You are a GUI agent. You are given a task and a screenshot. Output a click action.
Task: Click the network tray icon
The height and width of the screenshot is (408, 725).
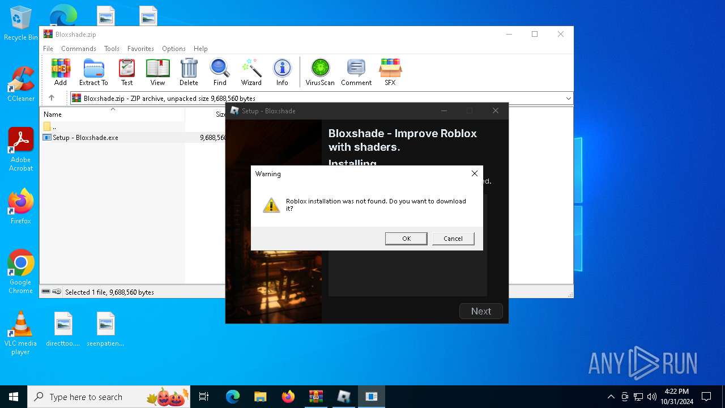(638, 397)
